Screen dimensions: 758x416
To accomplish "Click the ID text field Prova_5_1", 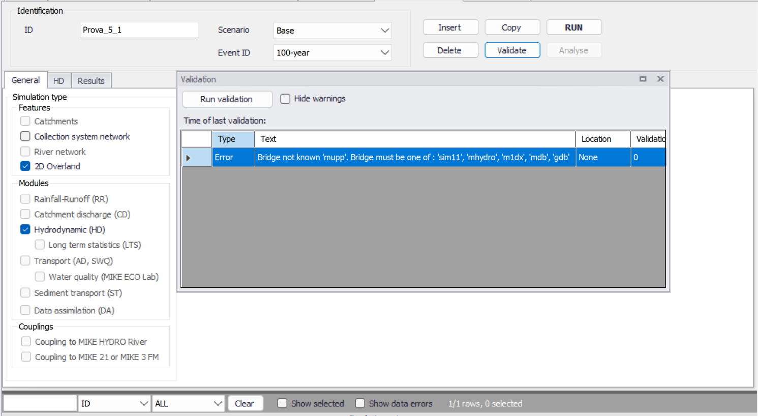I will tap(139, 30).
